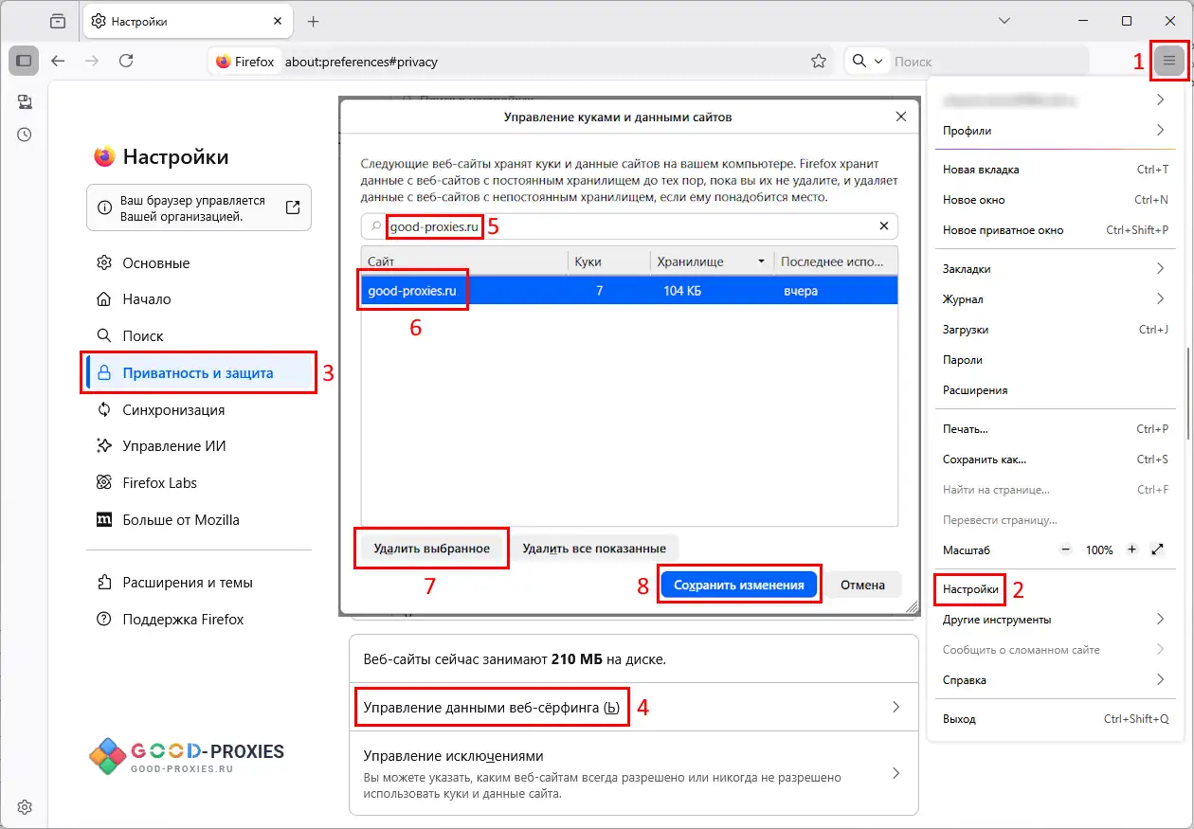Click Удалить выбранное button
This screenshot has height=829, width=1194.
pyautogui.click(x=431, y=549)
